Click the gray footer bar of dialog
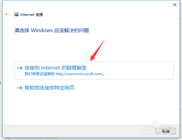 (x=79, y=131)
